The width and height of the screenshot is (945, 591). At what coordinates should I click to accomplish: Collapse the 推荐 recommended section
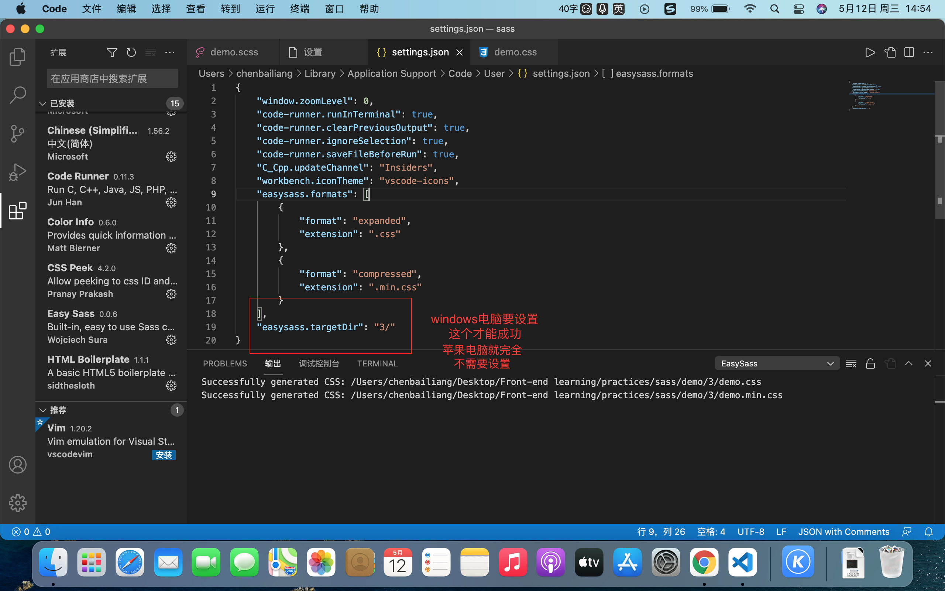[111, 410]
